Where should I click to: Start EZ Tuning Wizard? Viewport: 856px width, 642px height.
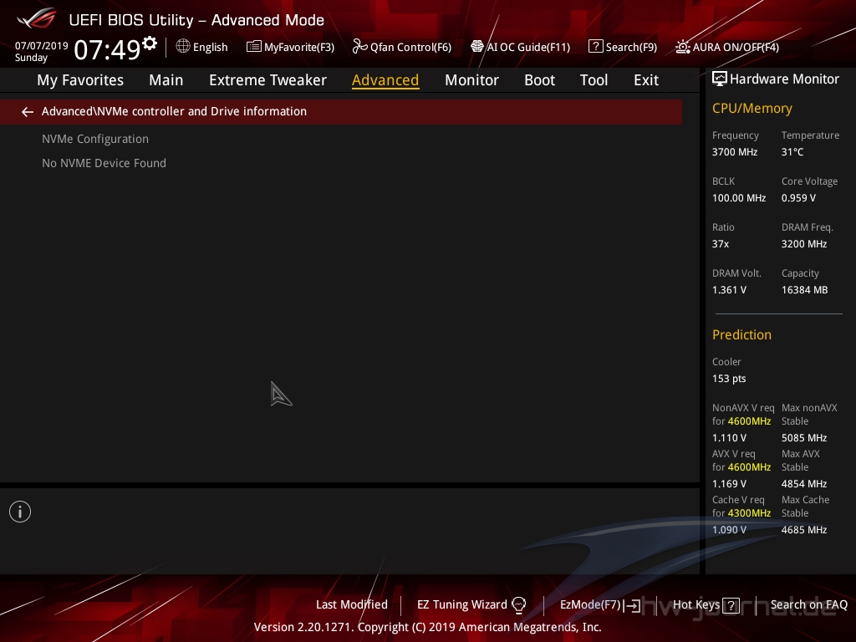461,605
